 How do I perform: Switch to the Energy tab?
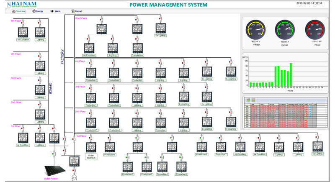(38, 11)
